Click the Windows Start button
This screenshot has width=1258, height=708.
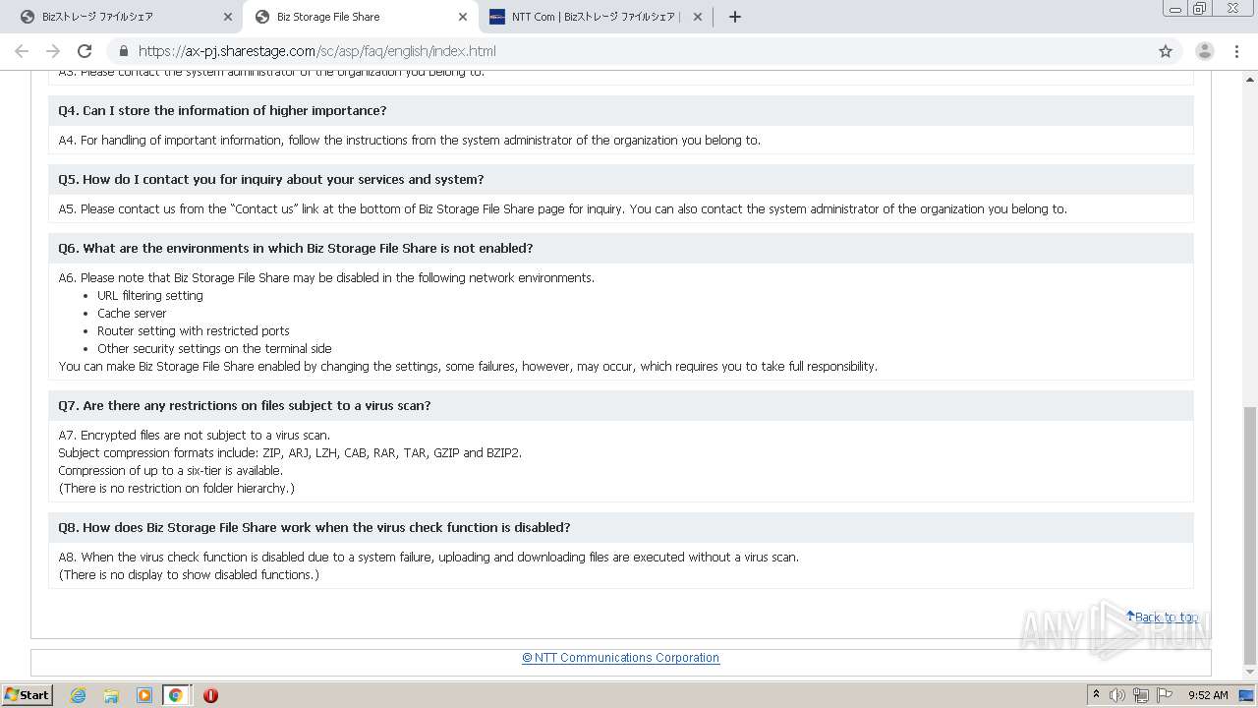pyautogui.click(x=28, y=694)
